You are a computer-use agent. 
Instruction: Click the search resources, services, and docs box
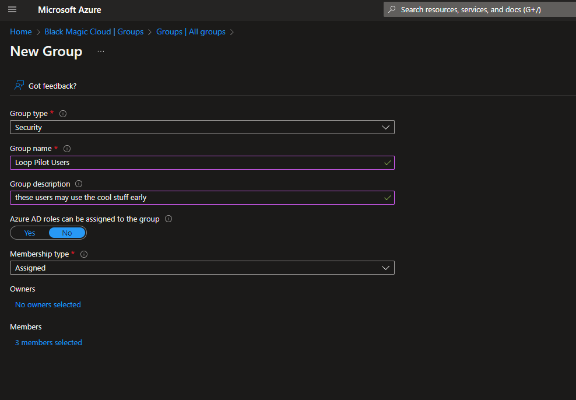tap(478, 10)
